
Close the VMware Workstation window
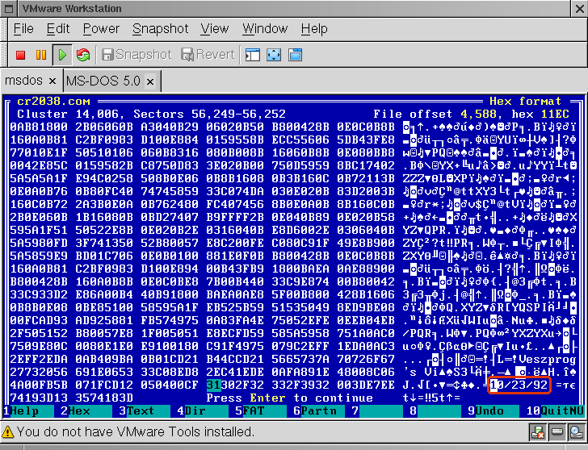tap(579, 9)
